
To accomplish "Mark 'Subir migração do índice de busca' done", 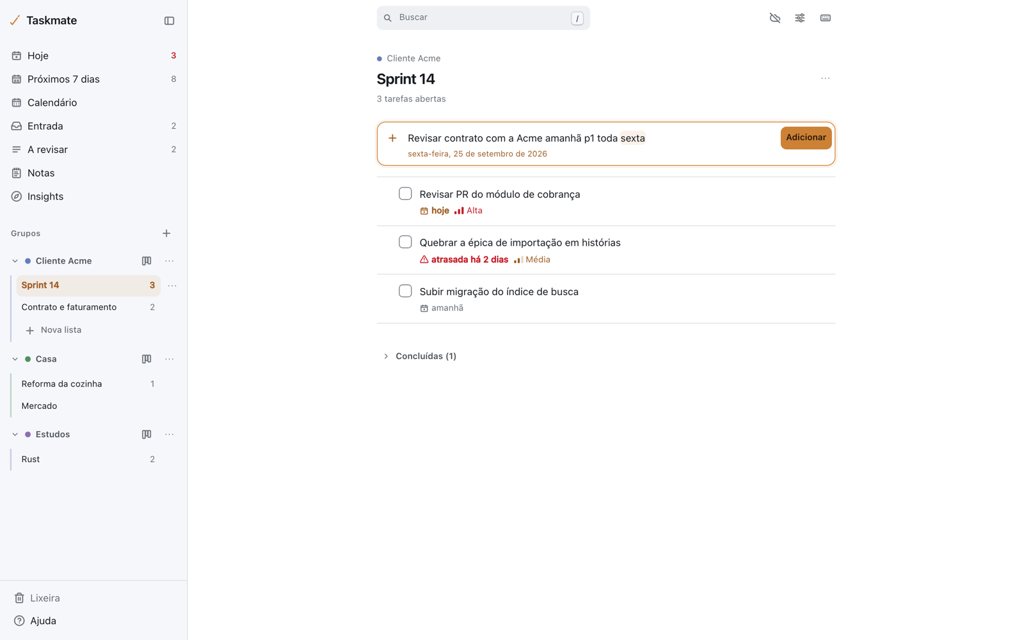I will point(405,291).
